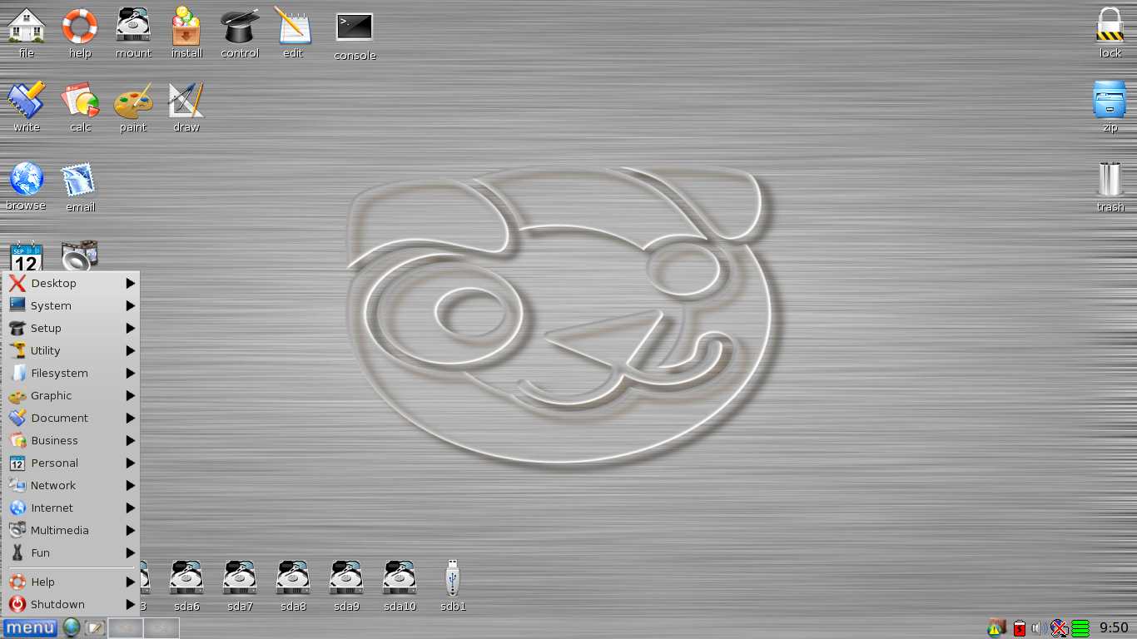Click the sda7 drive icon
Image resolution: width=1137 pixels, height=639 pixels.
pos(240,578)
